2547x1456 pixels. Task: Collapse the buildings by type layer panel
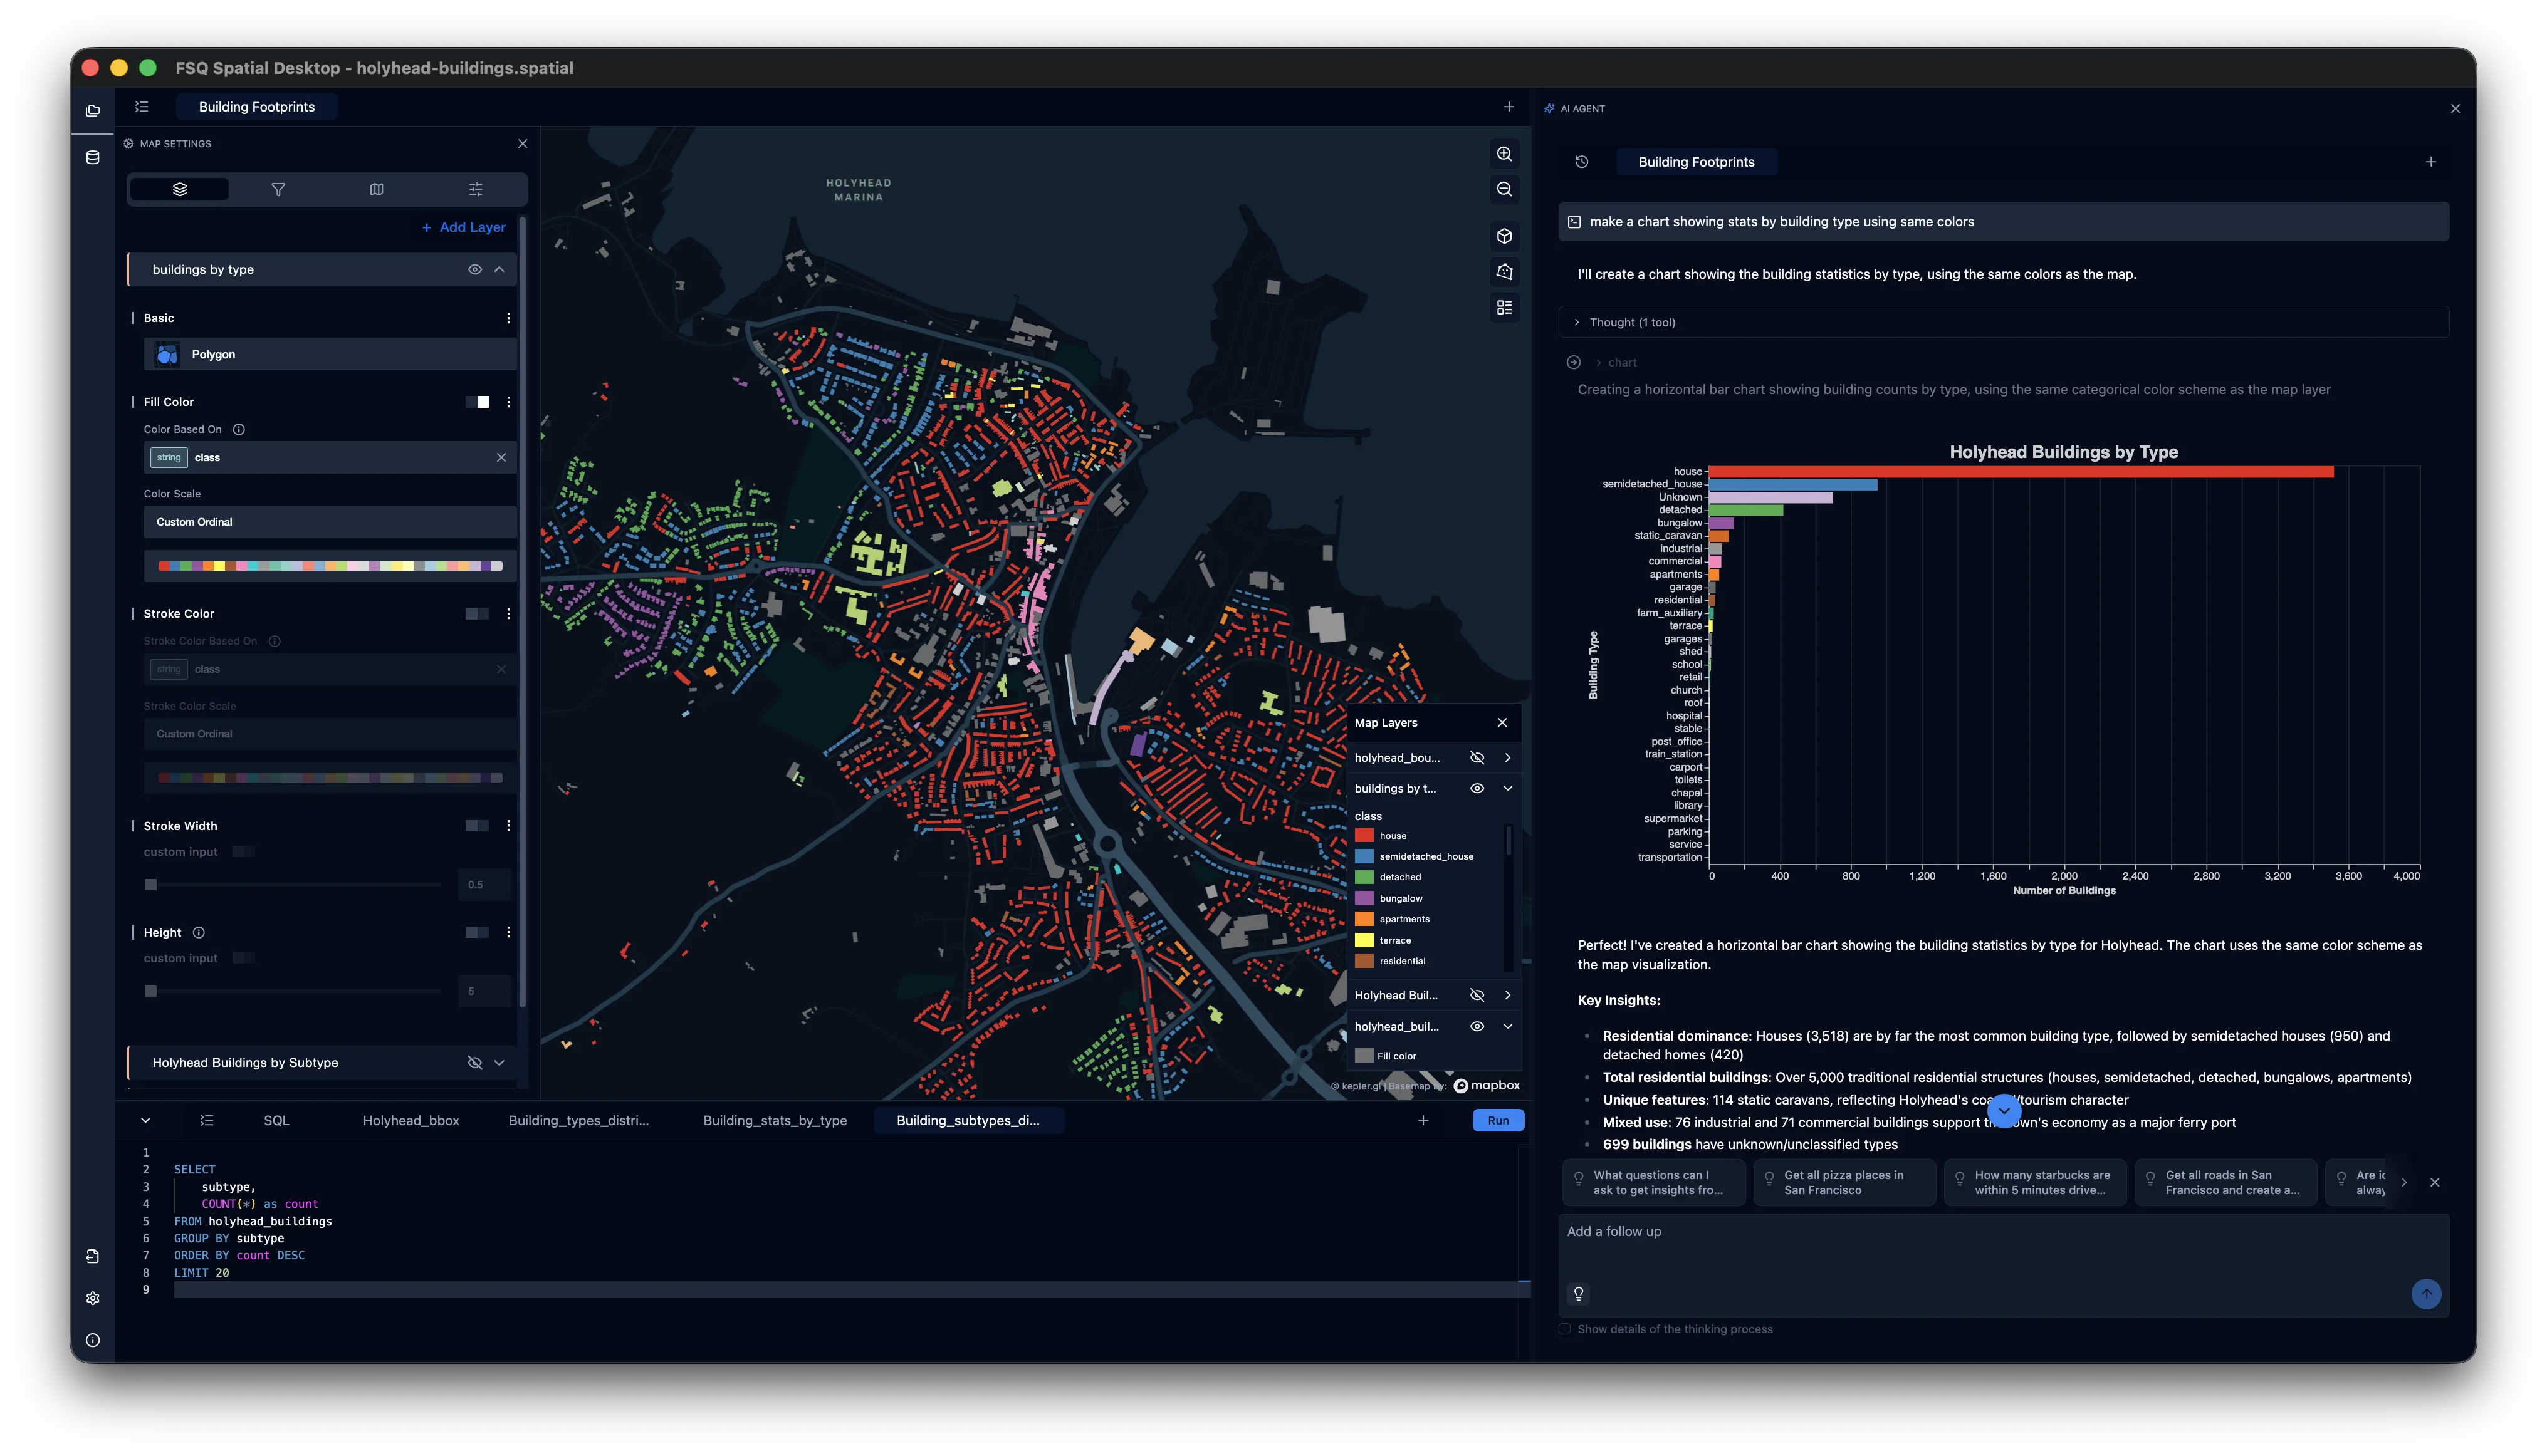point(499,270)
